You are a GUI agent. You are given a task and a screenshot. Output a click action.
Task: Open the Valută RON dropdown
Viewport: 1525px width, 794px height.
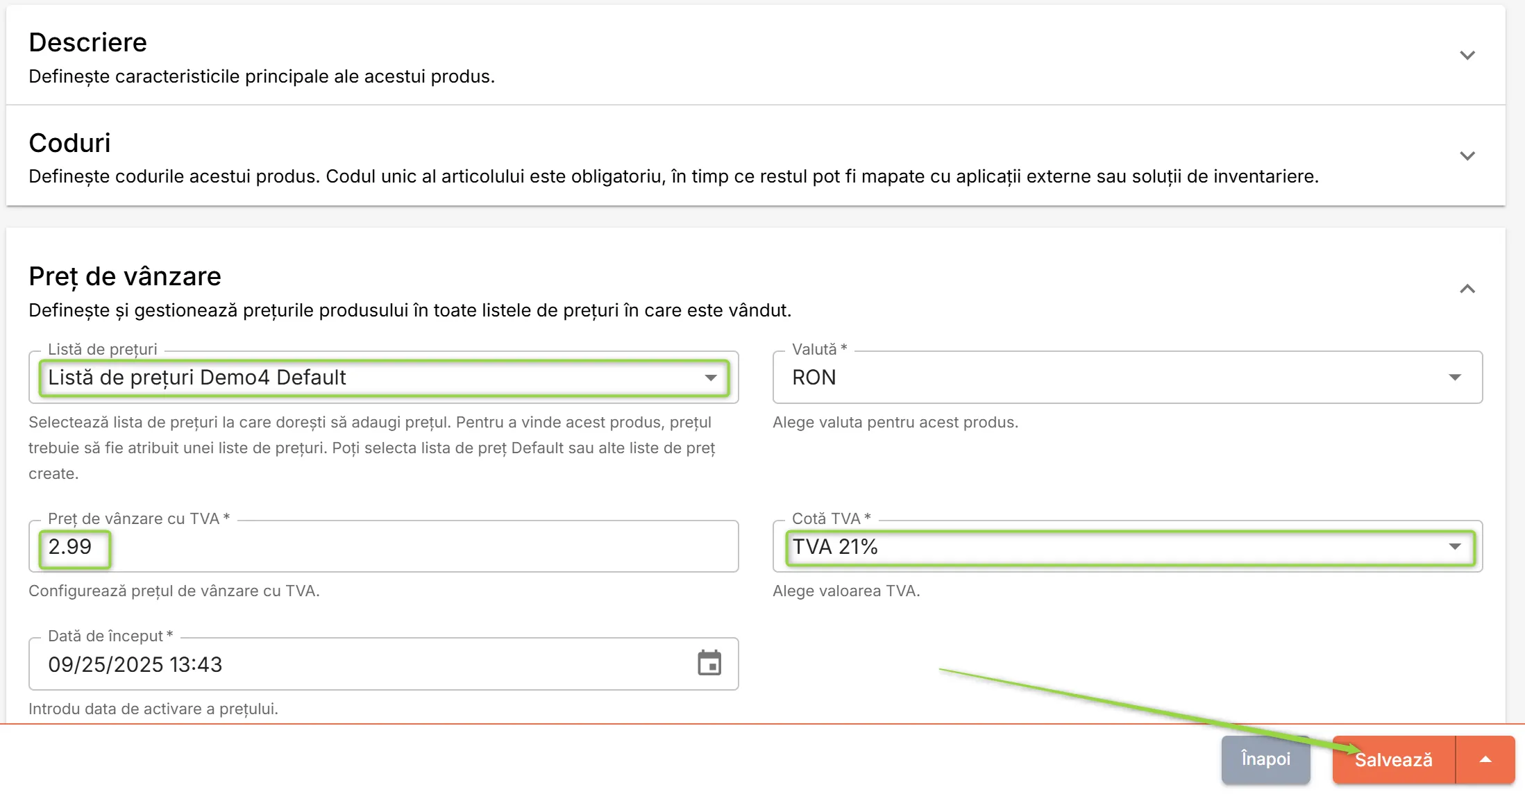click(1127, 378)
